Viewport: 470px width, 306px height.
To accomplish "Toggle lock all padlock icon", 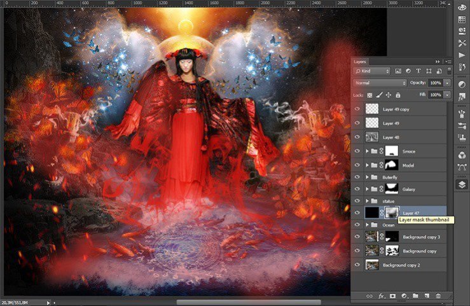I will tap(397, 95).
